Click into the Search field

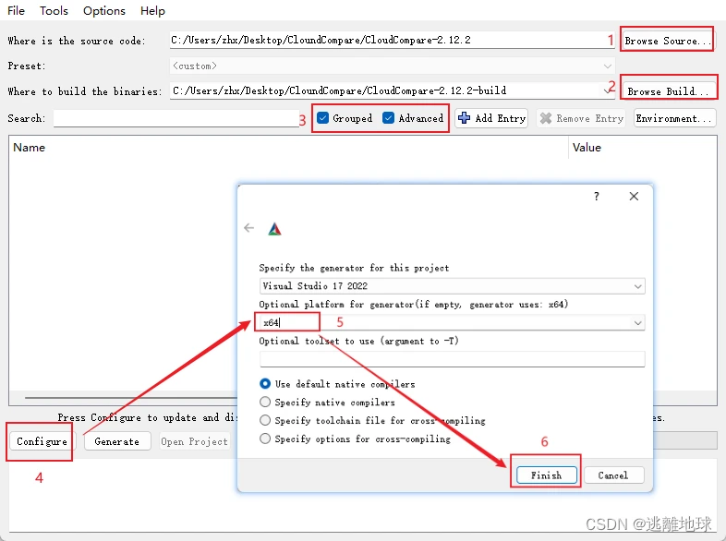coord(175,118)
